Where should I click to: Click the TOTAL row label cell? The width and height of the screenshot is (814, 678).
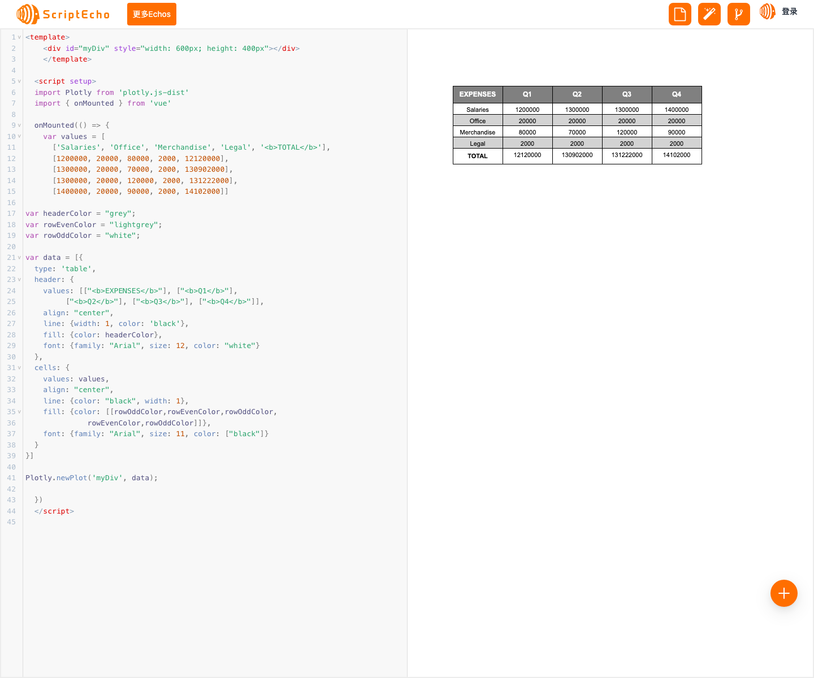click(478, 156)
